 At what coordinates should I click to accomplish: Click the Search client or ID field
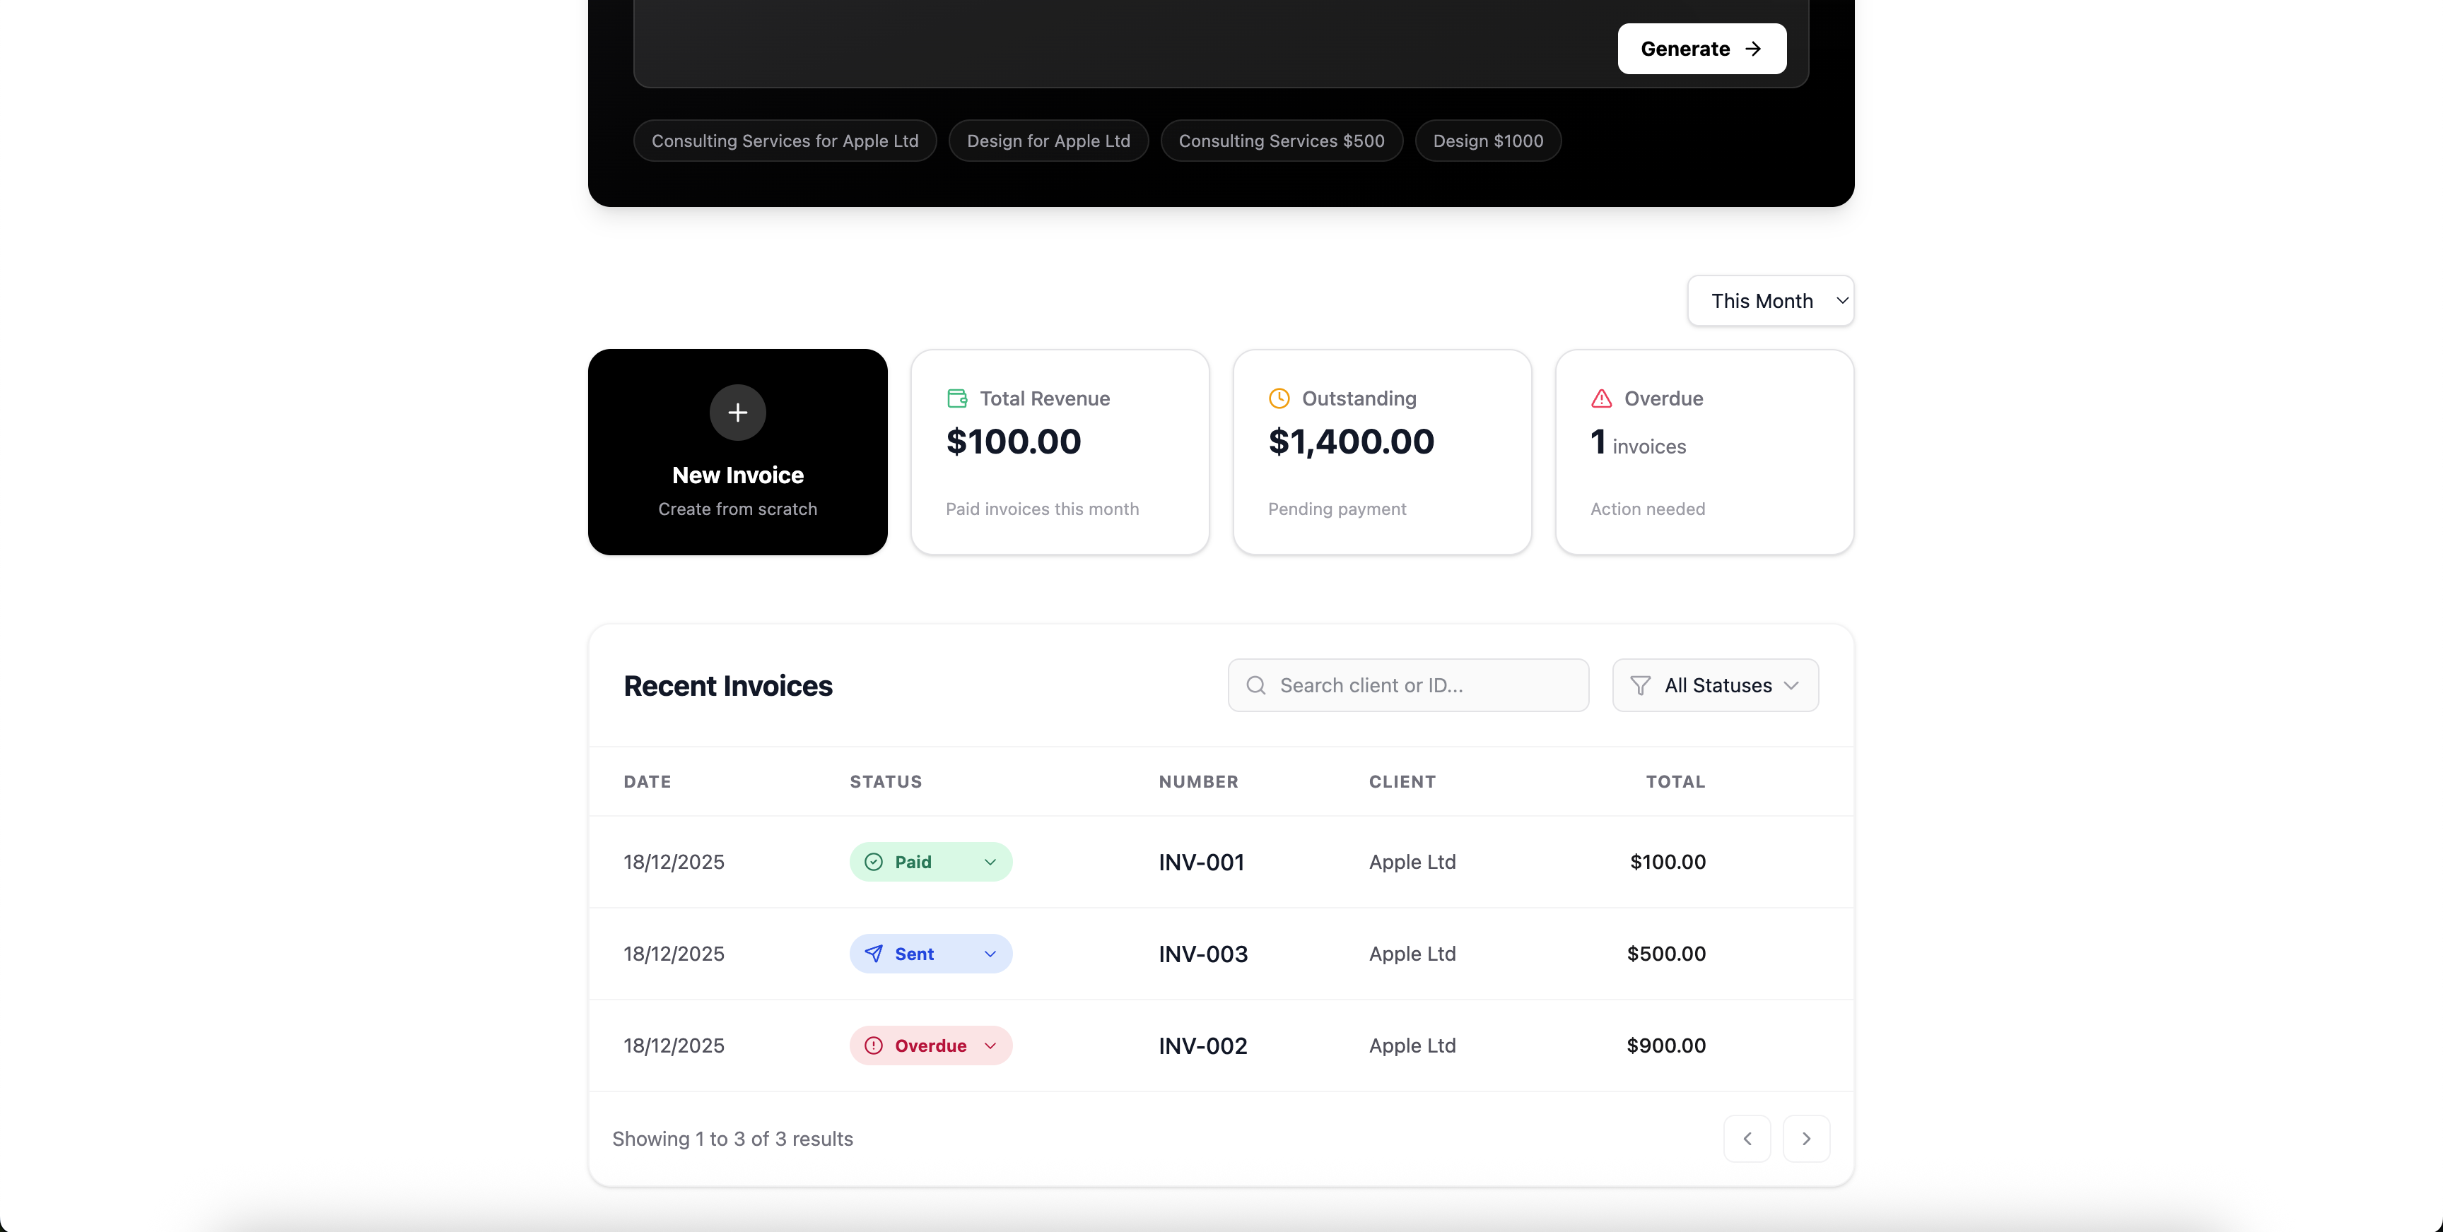[x=1404, y=685]
